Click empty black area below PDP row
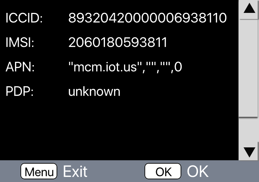This screenshot has width=259, height=182. pos(119,128)
